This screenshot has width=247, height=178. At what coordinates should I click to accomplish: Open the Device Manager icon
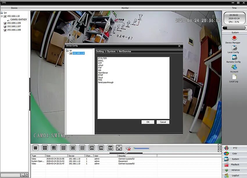click(x=234, y=38)
